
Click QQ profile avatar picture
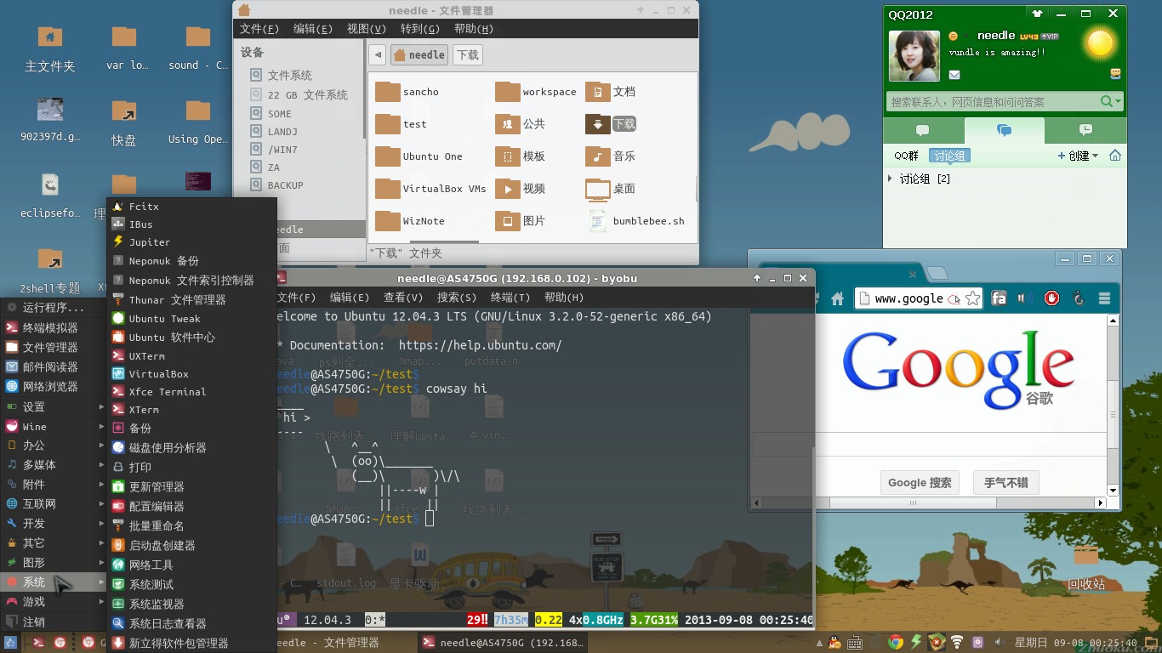click(914, 56)
